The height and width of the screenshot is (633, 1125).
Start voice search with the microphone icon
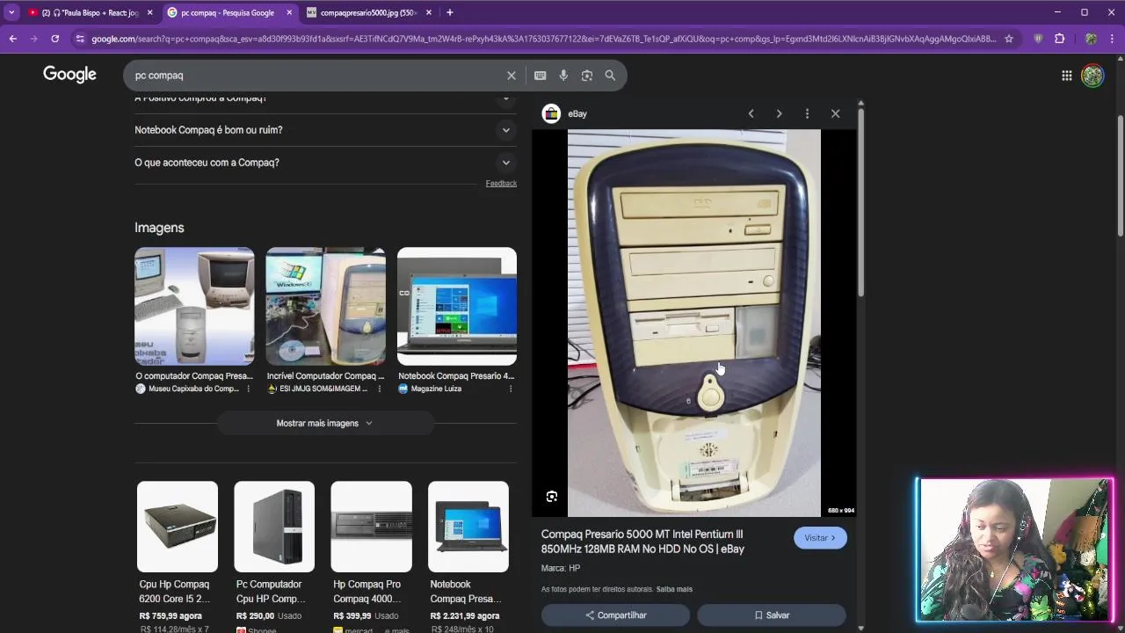click(x=563, y=76)
